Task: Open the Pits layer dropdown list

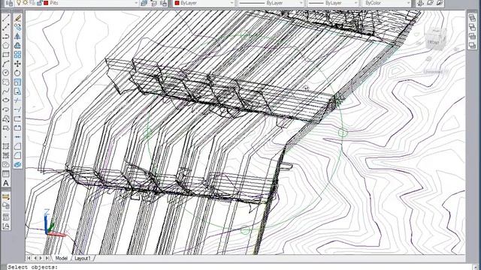Action: [136, 3]
